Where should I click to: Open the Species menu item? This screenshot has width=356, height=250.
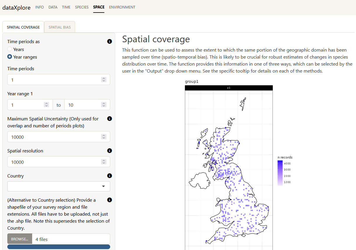point(82,7)
